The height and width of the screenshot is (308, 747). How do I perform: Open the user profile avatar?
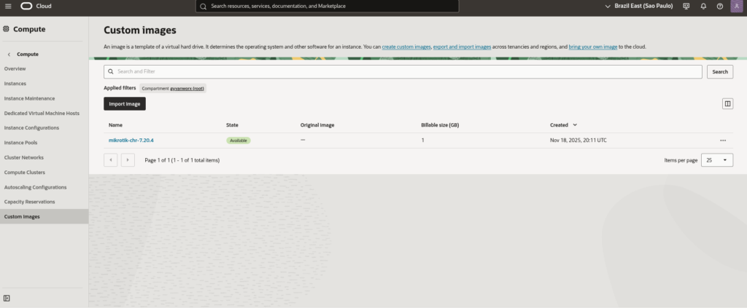pyautogui.click(x=736, y=6)
